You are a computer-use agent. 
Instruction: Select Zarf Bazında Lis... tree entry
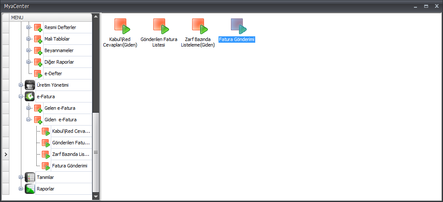[71, 155]
